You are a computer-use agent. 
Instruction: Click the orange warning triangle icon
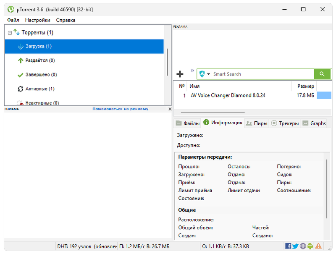(319, 246)
